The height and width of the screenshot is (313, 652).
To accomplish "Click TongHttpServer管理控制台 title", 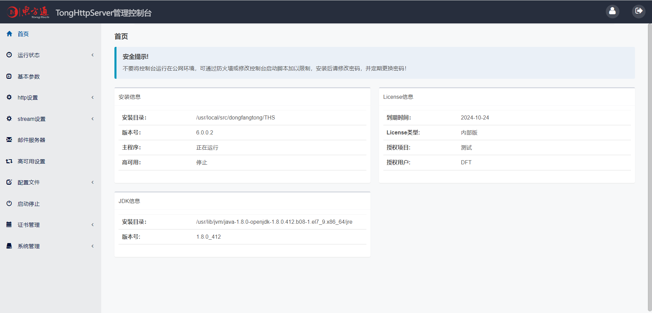I will [104, 13].
